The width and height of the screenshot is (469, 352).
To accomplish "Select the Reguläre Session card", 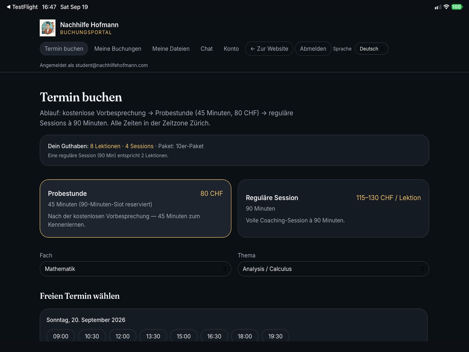I will (x=333, y=208).
